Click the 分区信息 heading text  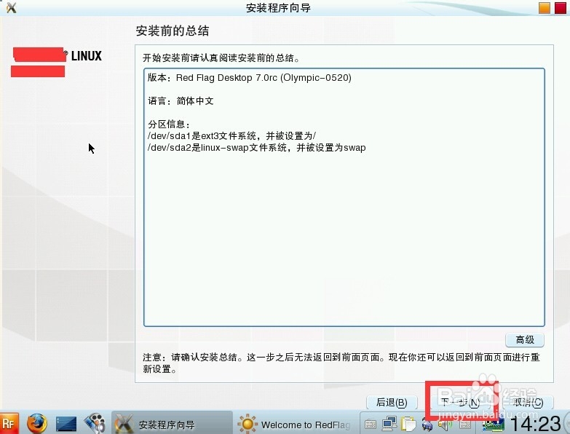point(169,125)
